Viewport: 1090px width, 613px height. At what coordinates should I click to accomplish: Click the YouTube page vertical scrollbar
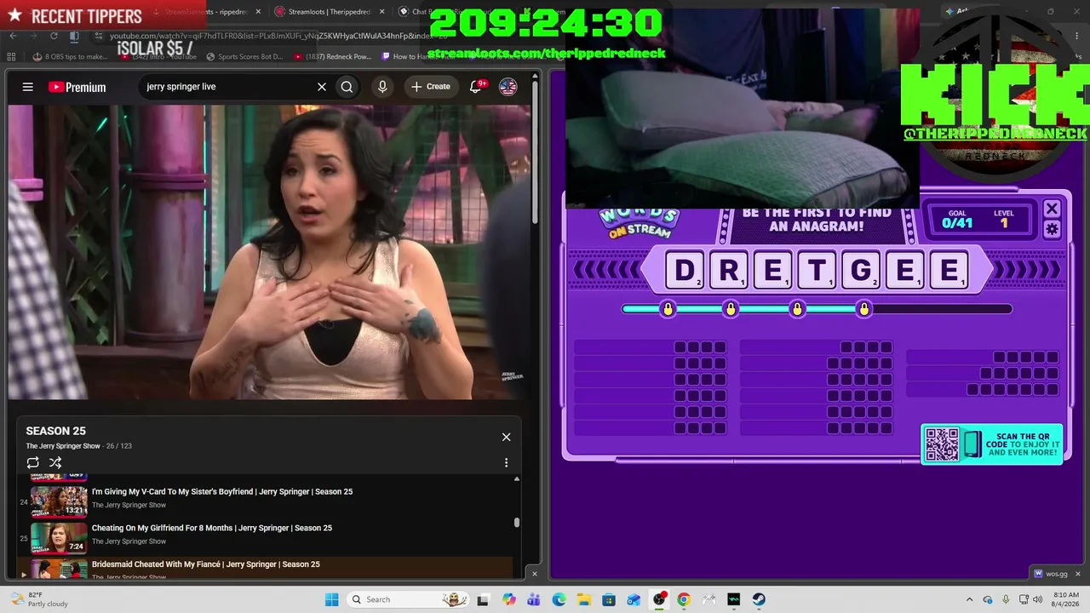pyautogui.click(x=535, y=153)
